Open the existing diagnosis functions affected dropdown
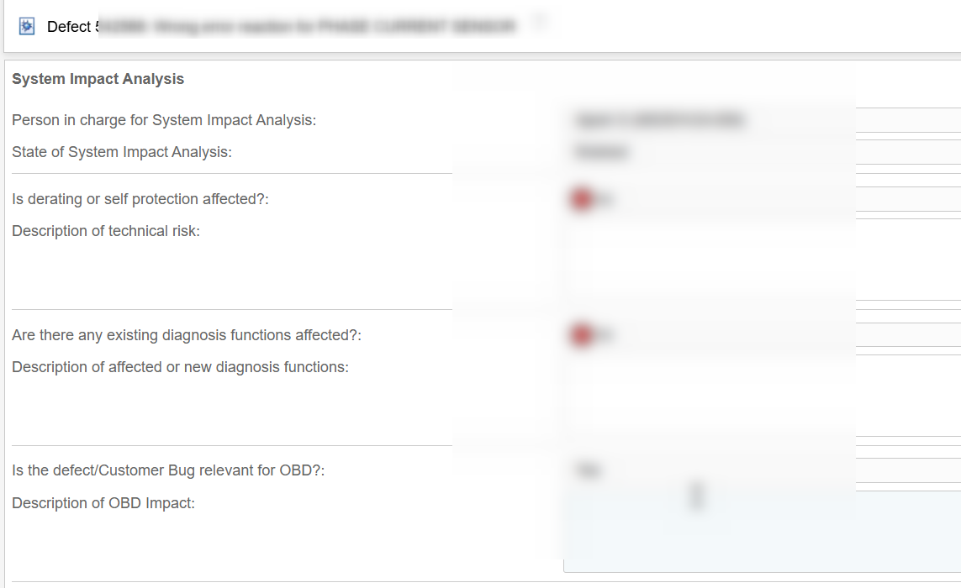 pos(761,335)
